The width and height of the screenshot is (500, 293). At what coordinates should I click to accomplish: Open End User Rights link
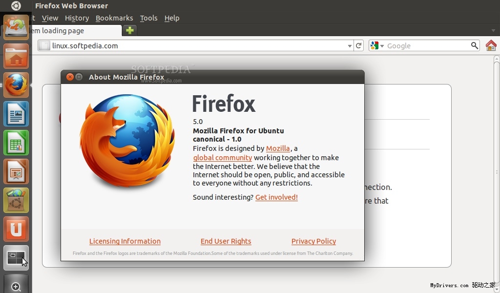tap(226, 241)
